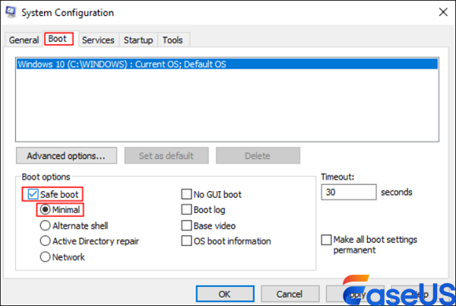Go to the Tools tab
The image size is (456, 306).
point(173,40)
